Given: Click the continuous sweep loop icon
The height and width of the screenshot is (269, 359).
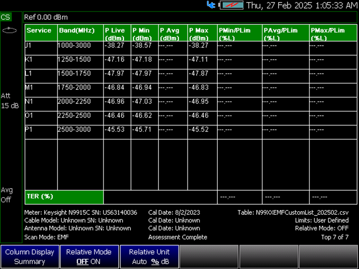Looking at the screenshot, I should tap(9, 30).
